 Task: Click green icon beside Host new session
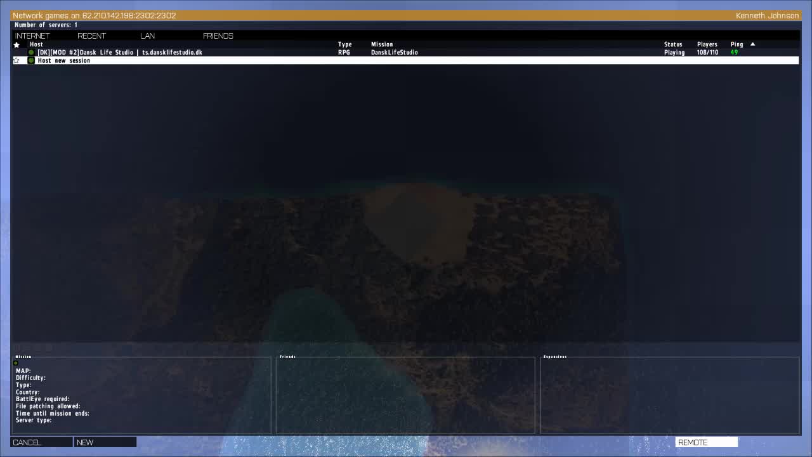[31, 60]
